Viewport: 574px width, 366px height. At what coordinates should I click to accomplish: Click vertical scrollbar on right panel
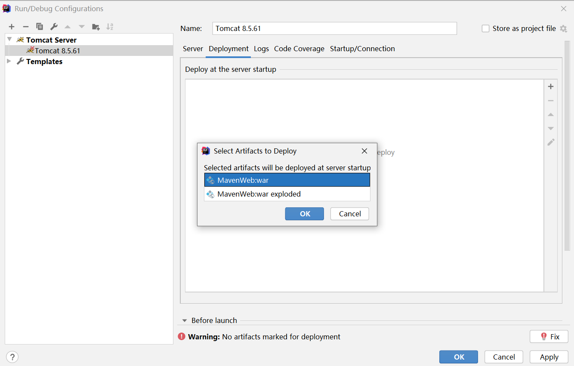tap(567, 146)
